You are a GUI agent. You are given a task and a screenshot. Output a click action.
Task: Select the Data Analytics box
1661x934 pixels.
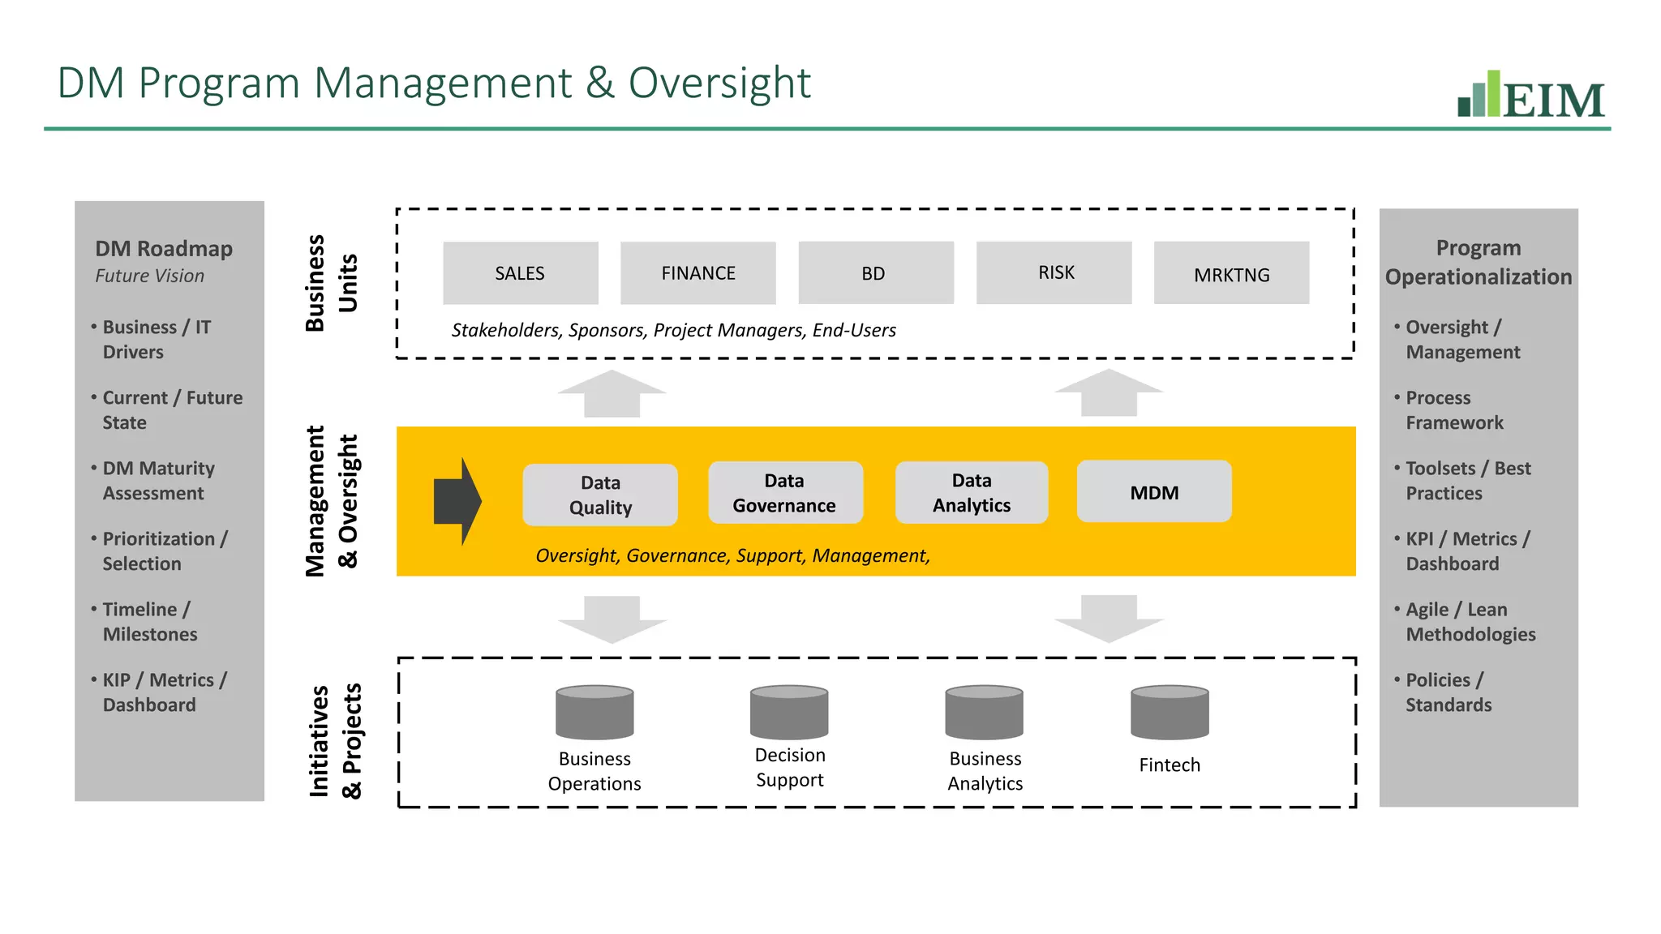tap(972, 493)
